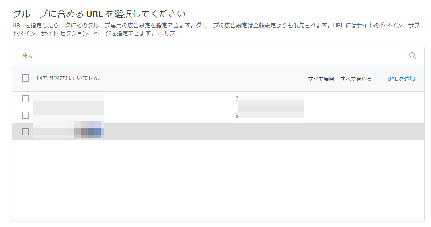Screen dimensions: 431x227
Task: Click the search magnifier icon
Action: [413, 56]
